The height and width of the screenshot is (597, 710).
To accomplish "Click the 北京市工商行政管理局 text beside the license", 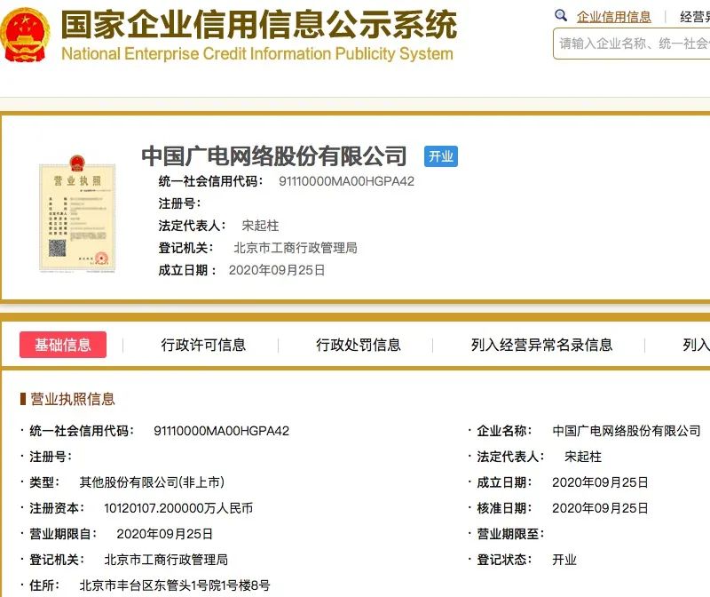I will tap(295, 248).
